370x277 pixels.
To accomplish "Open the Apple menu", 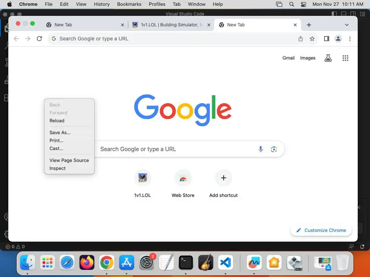I will pos(9,4).
